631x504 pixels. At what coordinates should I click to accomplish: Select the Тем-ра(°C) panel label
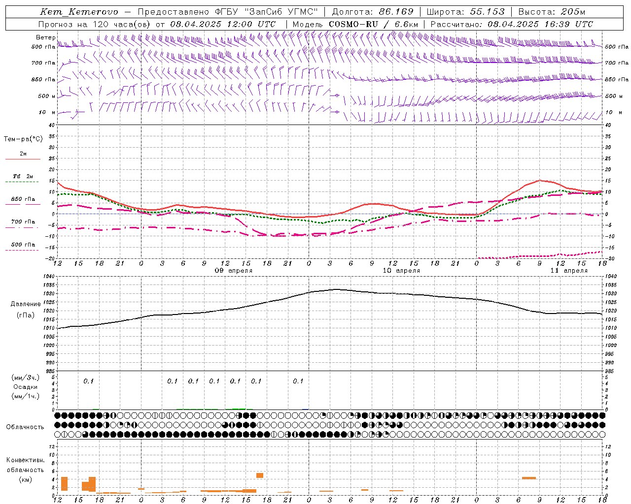pos(23,139)
